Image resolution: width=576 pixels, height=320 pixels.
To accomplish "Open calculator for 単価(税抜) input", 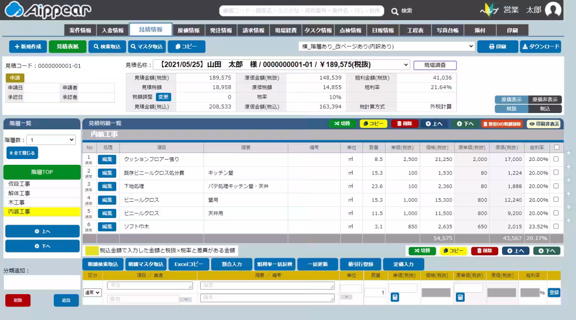I will tap(395, 297).
